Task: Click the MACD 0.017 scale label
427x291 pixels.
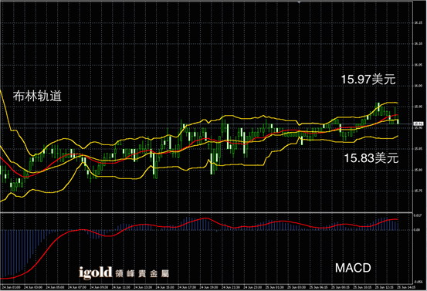Action: pyautogui.click(x=418, y=215)
